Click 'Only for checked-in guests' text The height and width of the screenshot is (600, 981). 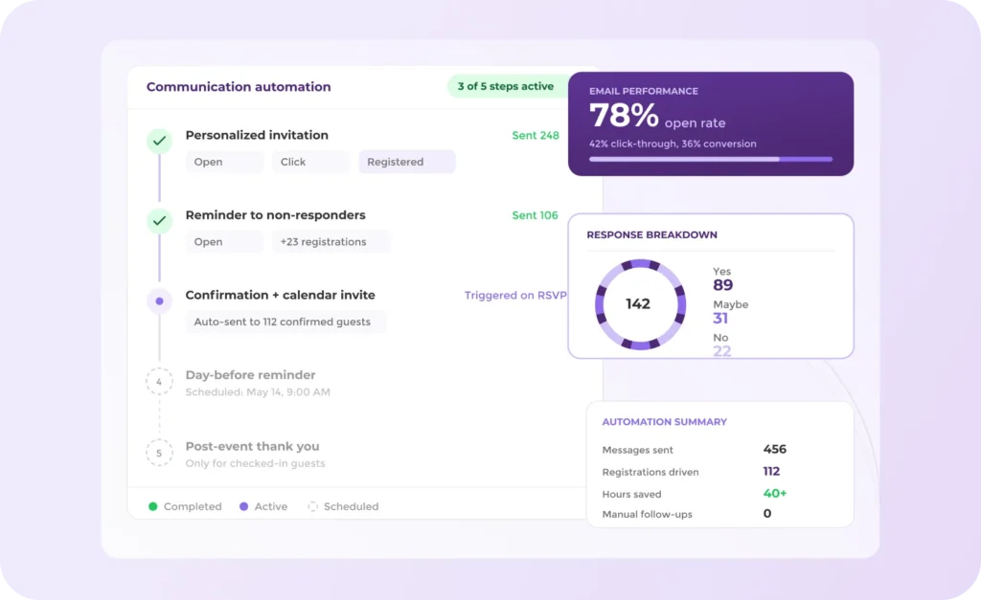[x=255, y=463]
